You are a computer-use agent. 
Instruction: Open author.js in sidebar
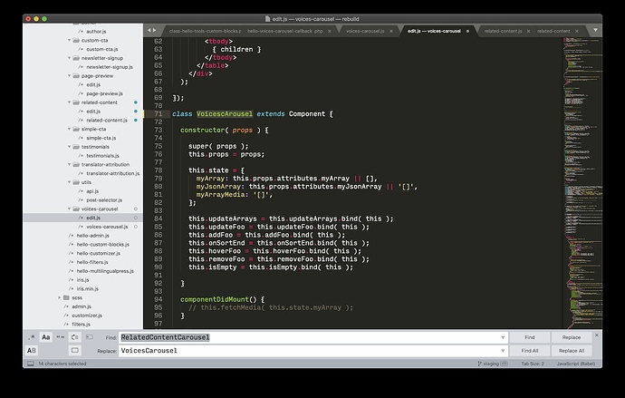coord(96,32)
